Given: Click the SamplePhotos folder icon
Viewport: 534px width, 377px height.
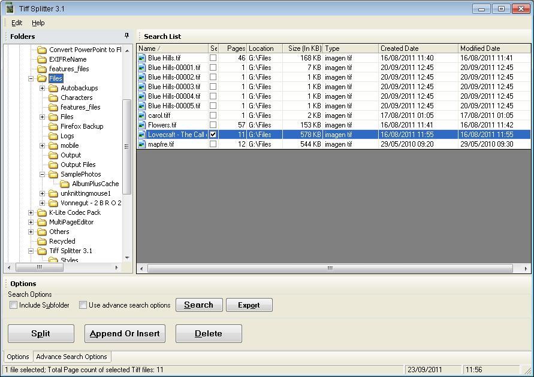Looking at the screenshot, I should 53,174.
